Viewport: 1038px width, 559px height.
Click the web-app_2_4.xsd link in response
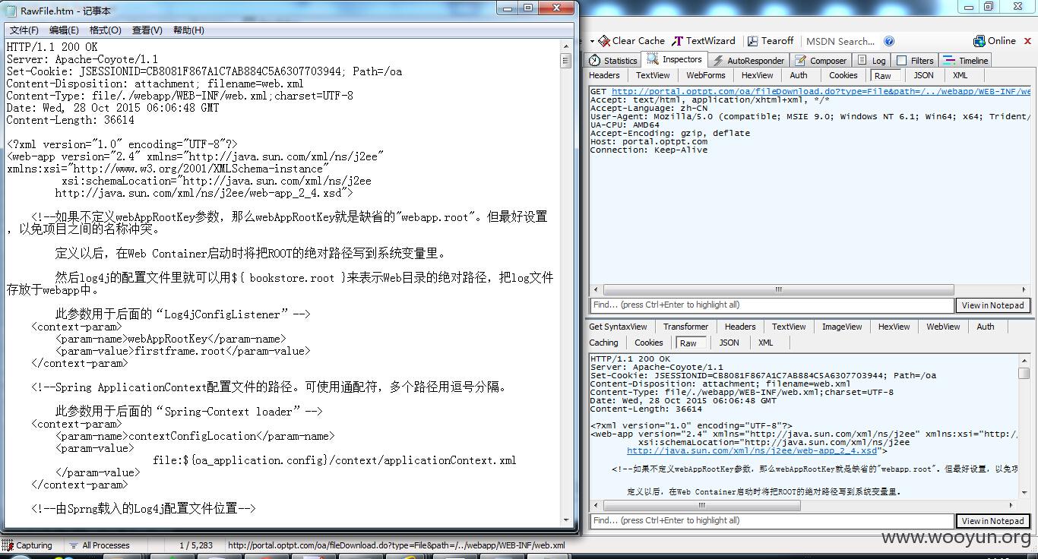pos(754,450)
